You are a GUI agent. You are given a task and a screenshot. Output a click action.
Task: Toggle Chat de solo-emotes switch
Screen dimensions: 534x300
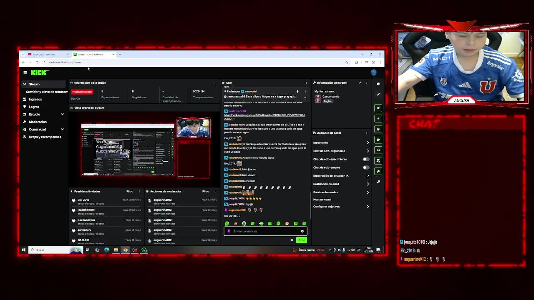[x=366, y=167]
